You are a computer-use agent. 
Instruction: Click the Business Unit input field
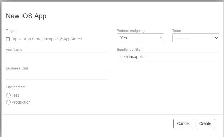pyautogui.click(x=57, y=75)
